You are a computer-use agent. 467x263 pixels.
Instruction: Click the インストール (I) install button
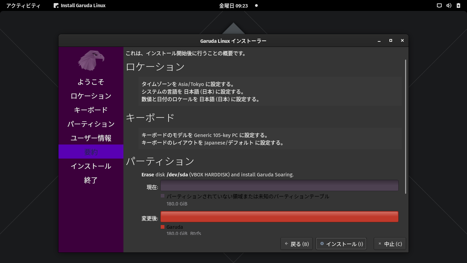click(x=341, y=244)
